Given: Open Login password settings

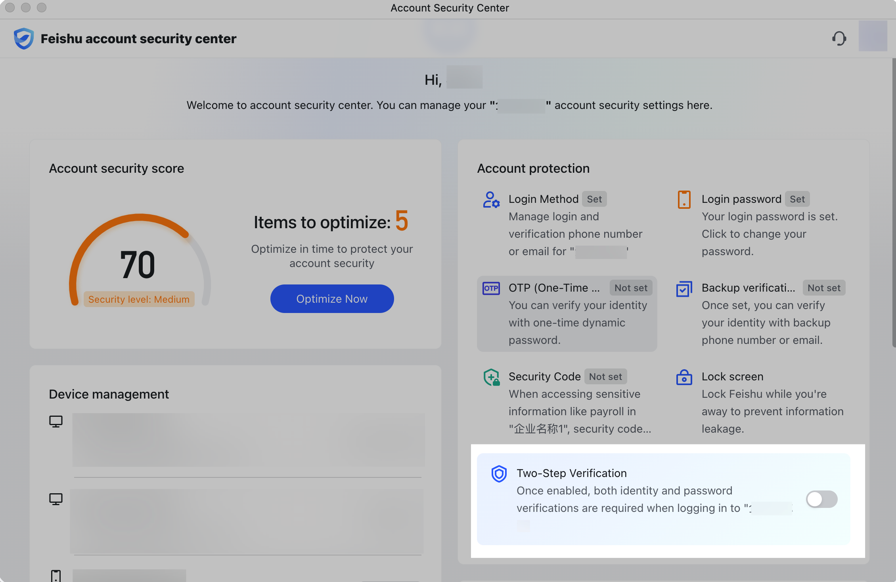Looking at the screenshot, I should (741, 199).
